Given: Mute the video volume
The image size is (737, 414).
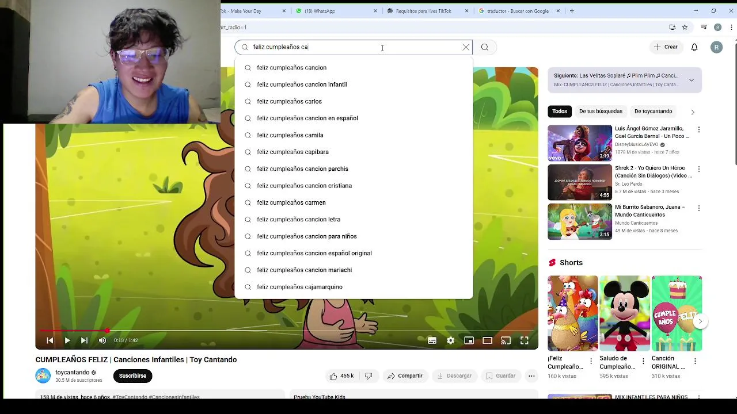Looking at the screenshot, I should click(102, 340).
